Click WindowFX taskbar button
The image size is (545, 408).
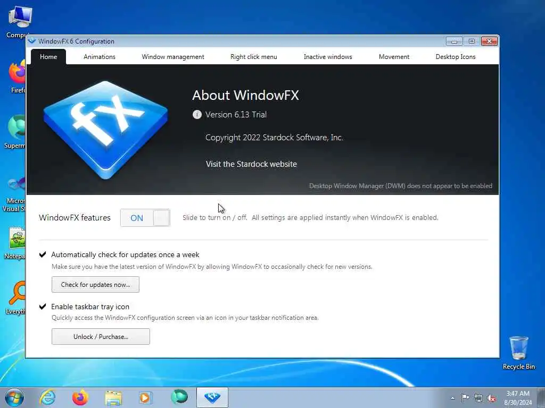[x=212, y=397]
